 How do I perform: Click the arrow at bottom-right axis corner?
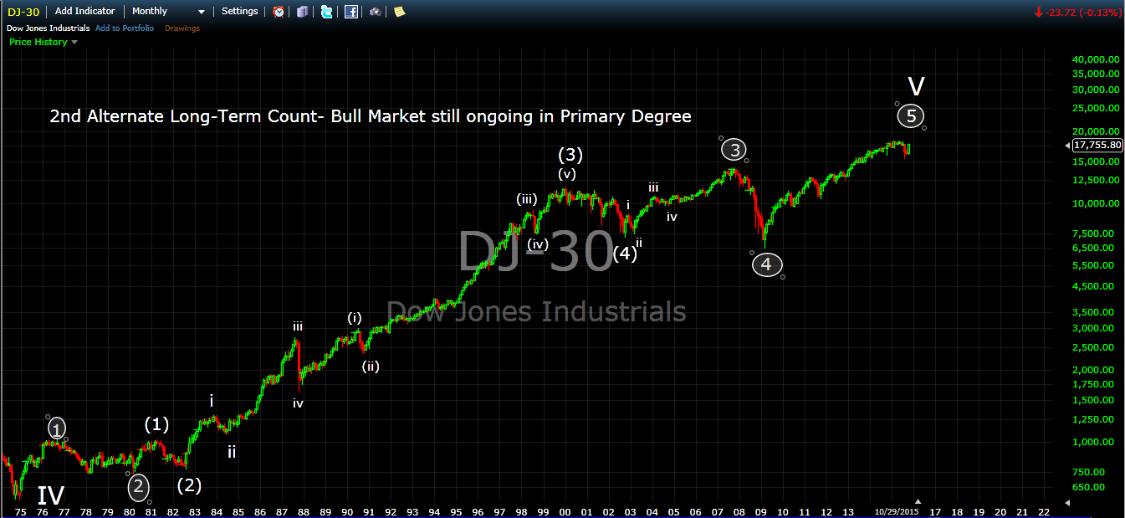click(x=1066, y=502)
